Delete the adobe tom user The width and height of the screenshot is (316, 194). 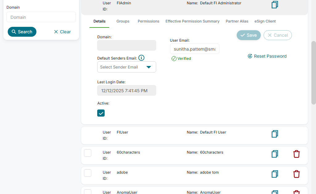pos(296,174)
